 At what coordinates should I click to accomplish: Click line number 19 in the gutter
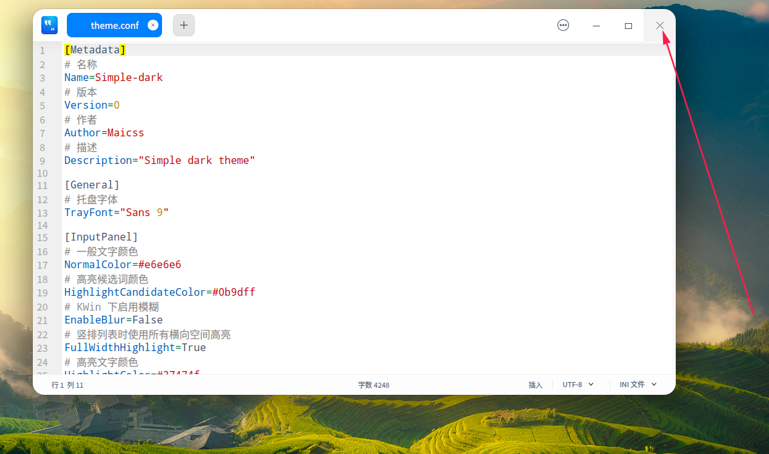pyautogui.click(x=42, y=293)
